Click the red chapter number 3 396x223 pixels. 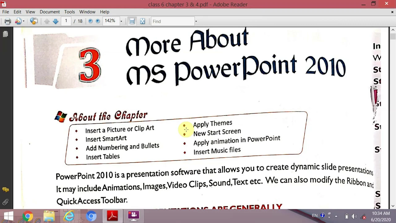coord(90,65)
